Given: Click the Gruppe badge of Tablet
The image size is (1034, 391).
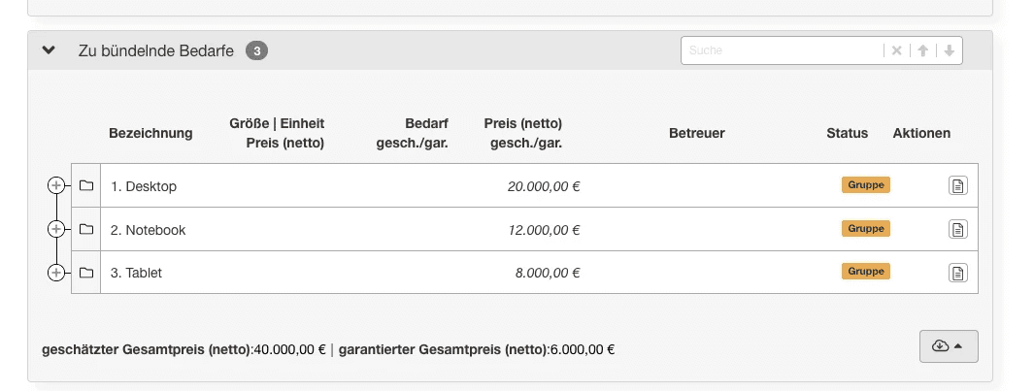Looking at the screenshot, I should 865,272.
